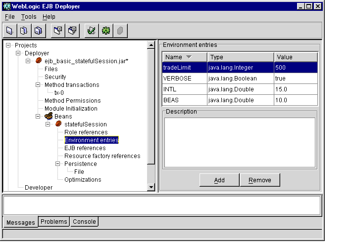Click the green asterisk toolbar icon
Screen dimensions: 353x243
pyautogui.click(x=105, y=31)
